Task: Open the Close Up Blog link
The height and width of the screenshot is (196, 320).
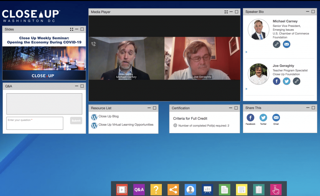Action: pos(108,116)
